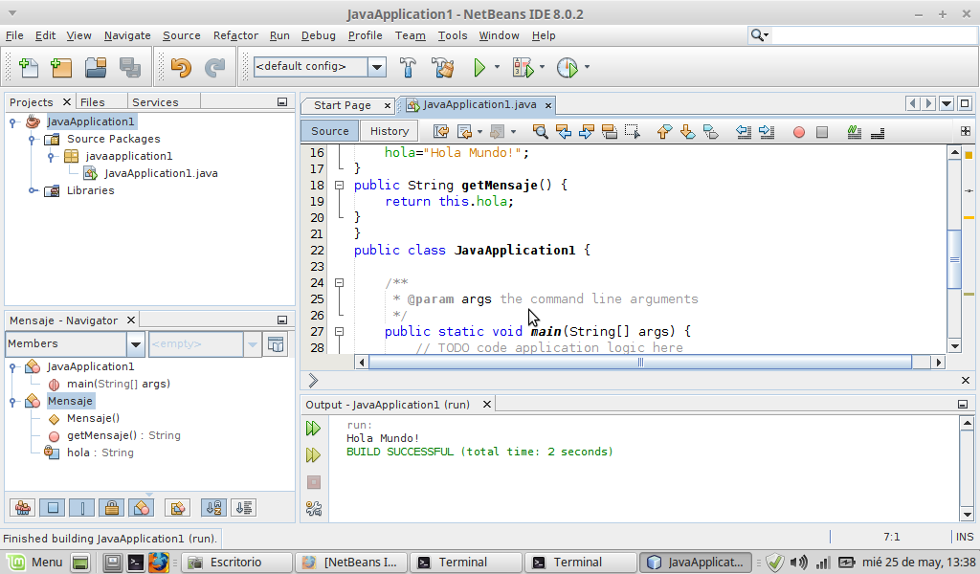This screenshot has height=574, width=980.
Task: Click Open Project folder icon
Action: click(x=95, y=67)
